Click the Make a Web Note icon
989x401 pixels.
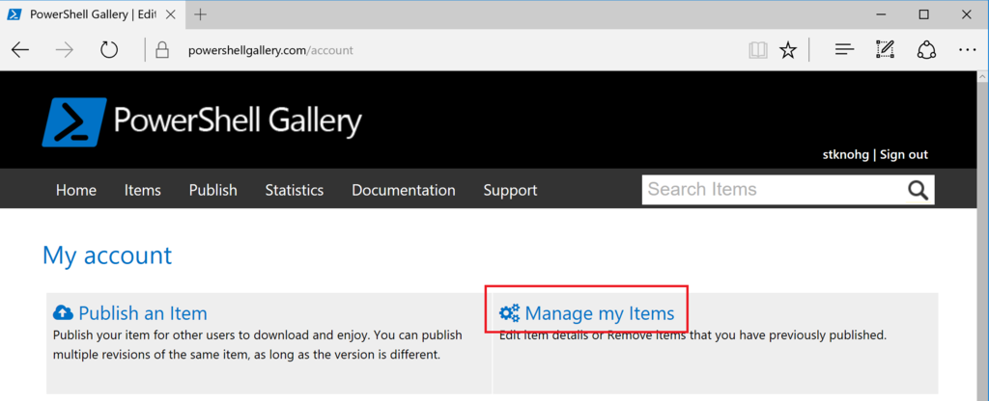coord(885,49)
